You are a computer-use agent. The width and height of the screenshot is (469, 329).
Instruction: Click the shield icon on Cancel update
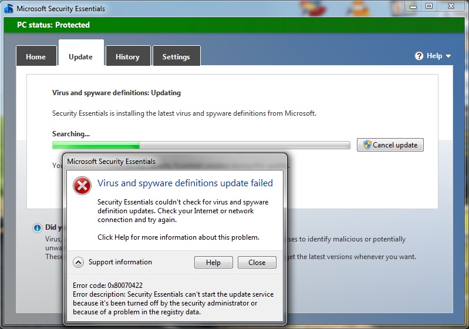[367, 145]
